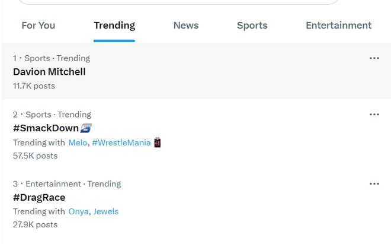Select the Trending tab
This screenshot has width=391, height=244.
coord(114,26)
